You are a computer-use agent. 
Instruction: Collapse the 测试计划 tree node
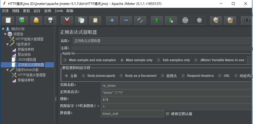[x=3, y=29]
